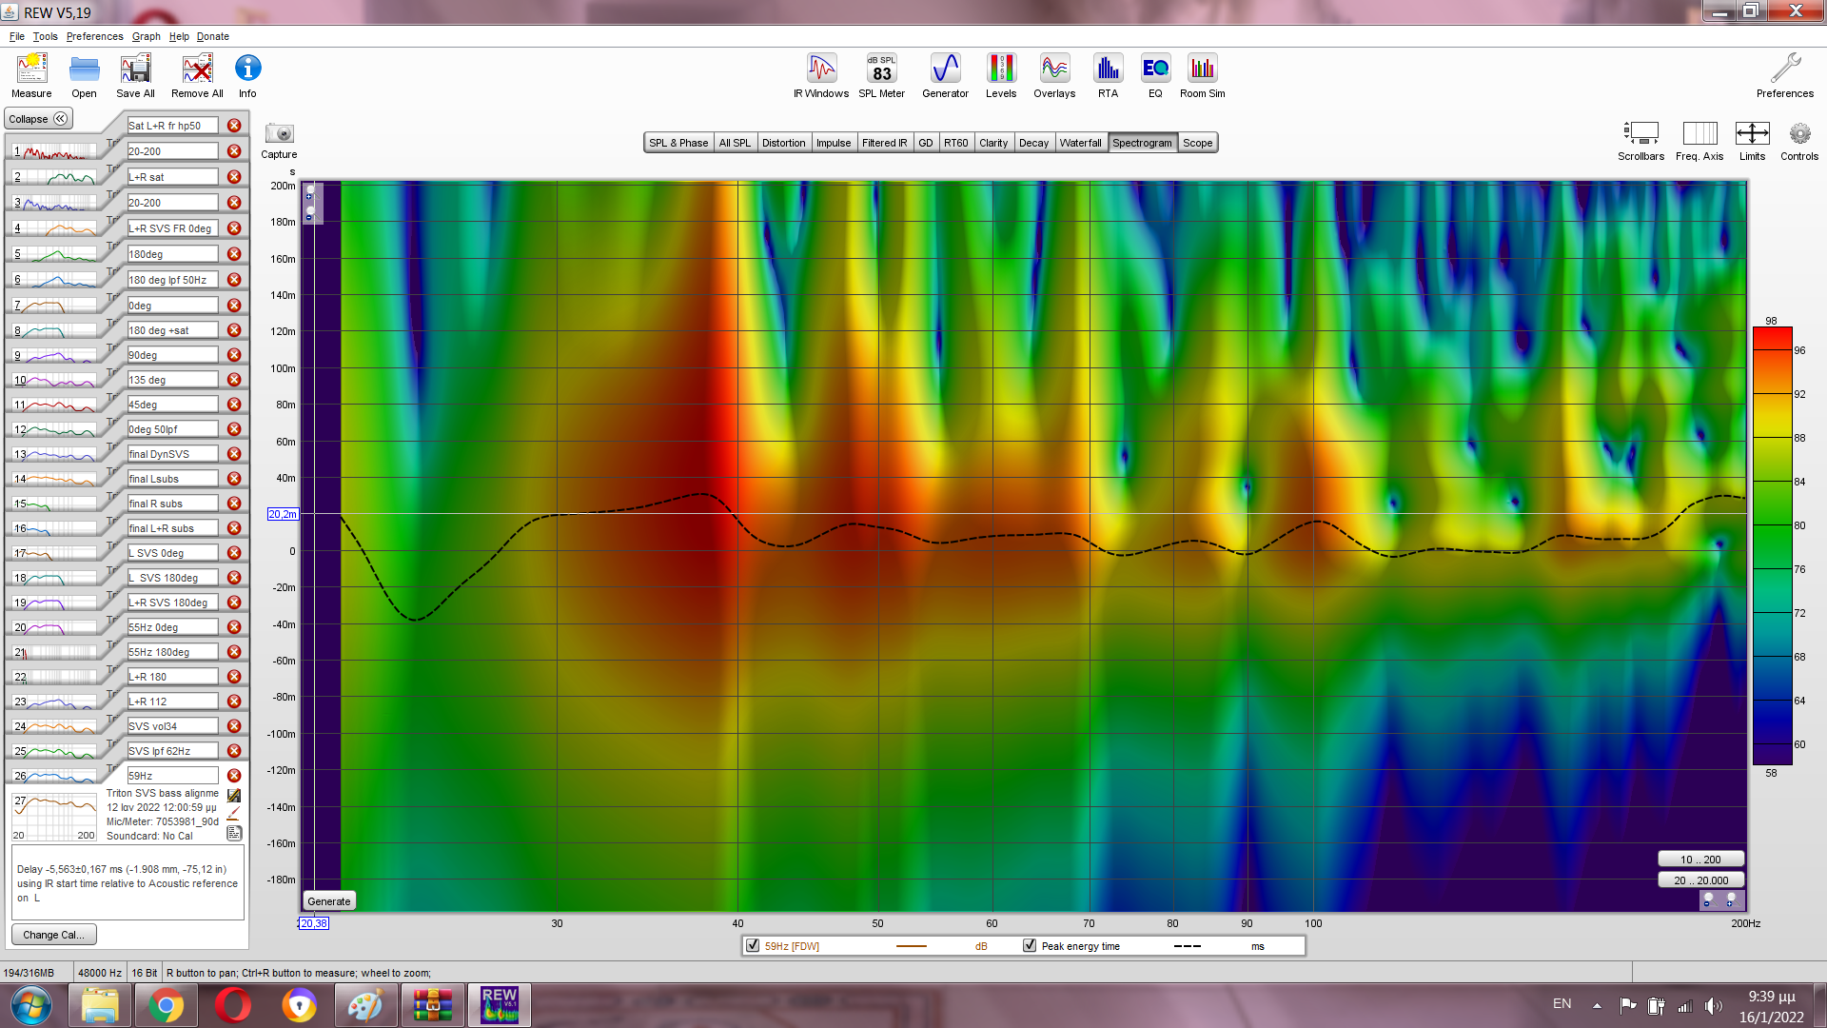This screenshot has height=1028, width=1827.
Task: Toggle Scrollbars display on graph
Action: 1640,134
